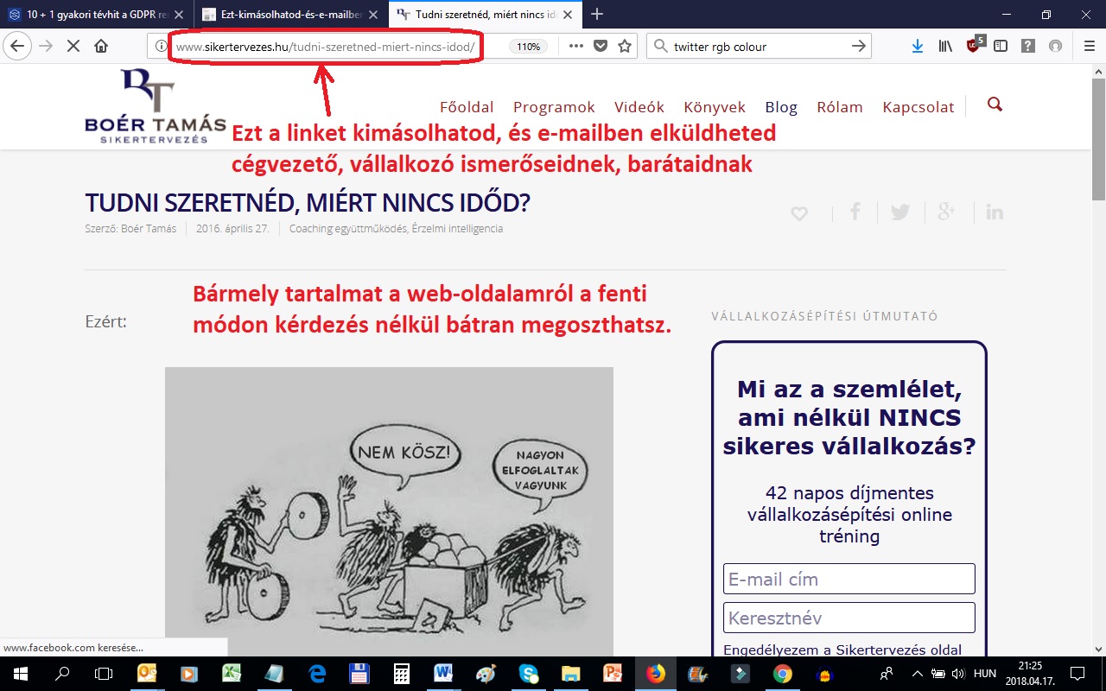Open the Firefox Library

pyautogui.click(x=945, y=46)
